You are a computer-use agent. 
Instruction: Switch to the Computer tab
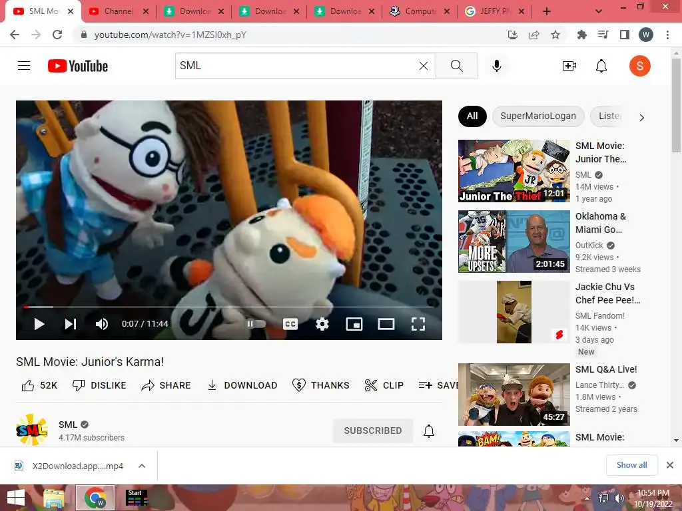click(420, 11)
